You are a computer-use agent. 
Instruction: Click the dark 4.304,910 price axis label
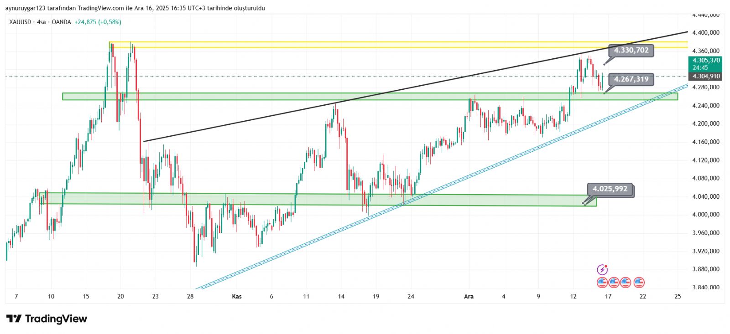coord(706,77)
